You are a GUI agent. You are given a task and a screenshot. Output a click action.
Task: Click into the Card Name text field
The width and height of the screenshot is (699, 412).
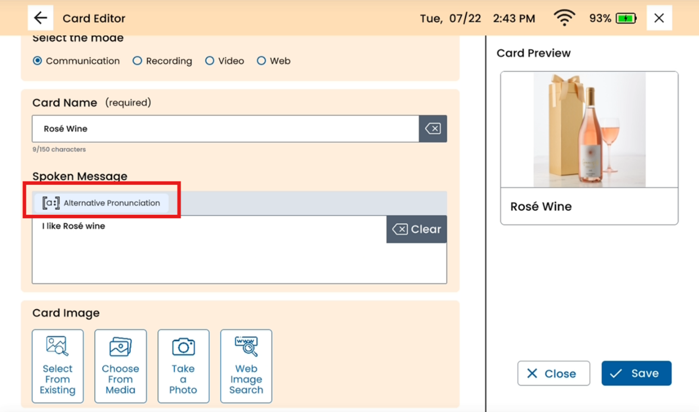point(225,129)
